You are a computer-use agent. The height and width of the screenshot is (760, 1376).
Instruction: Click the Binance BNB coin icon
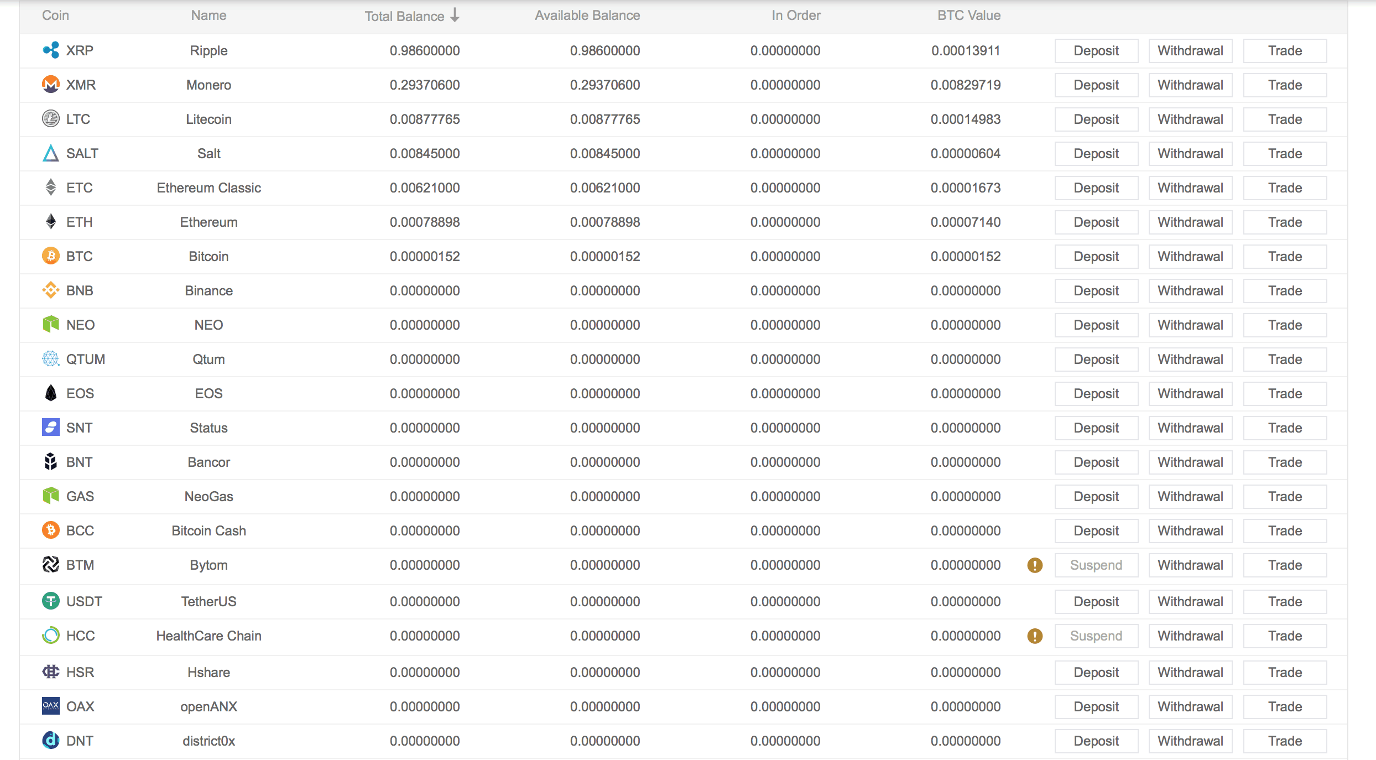pyautogui.click(x=51, y=290)
